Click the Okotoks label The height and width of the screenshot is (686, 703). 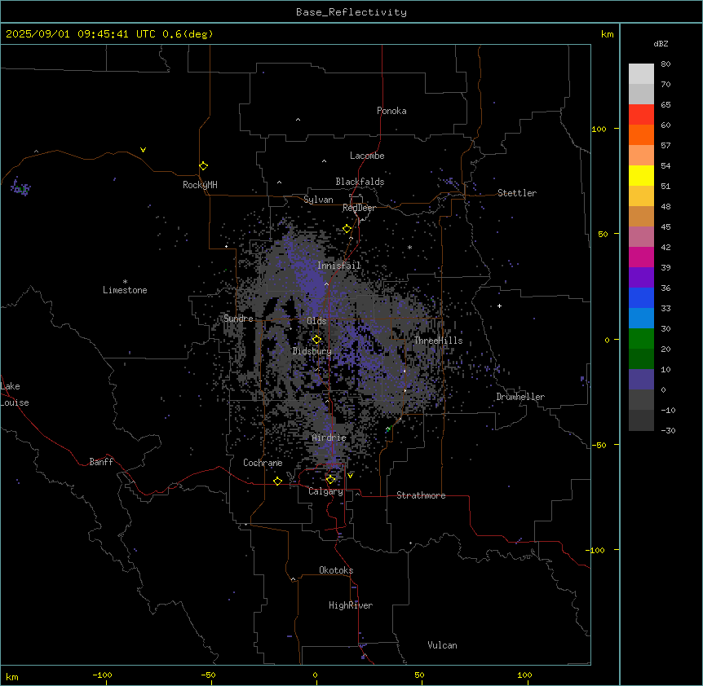point(336,570)
